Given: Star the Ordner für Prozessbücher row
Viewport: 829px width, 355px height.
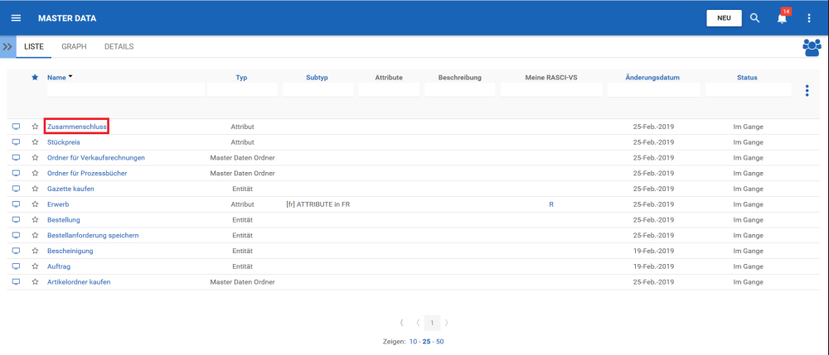Looking at the screenshot, I should click(x=35, y=173).
